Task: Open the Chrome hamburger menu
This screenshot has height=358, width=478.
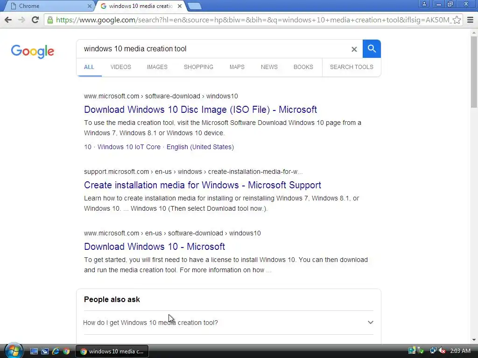Action: click(x=471, y=20)
